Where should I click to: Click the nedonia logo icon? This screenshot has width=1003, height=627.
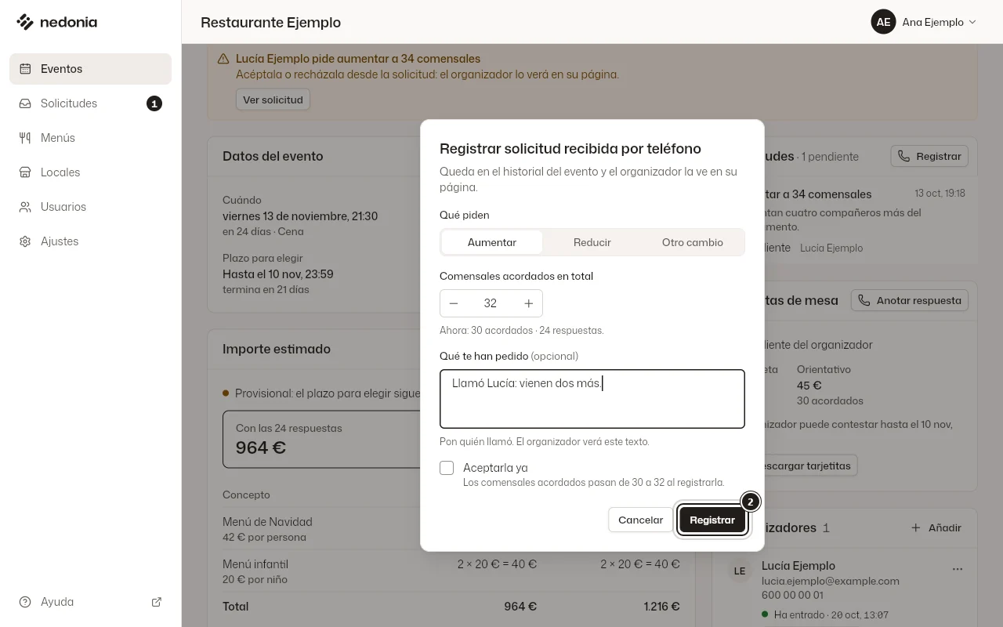25,22
